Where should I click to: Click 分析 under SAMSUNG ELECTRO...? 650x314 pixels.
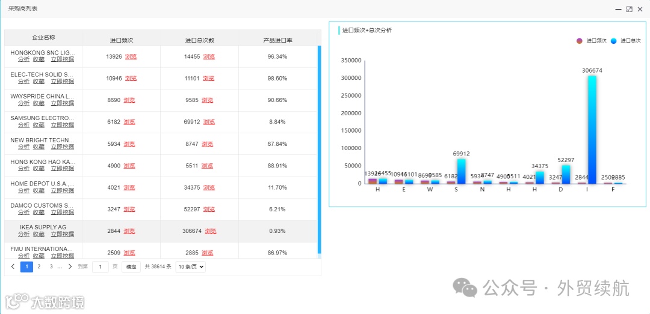coord(23,125)
